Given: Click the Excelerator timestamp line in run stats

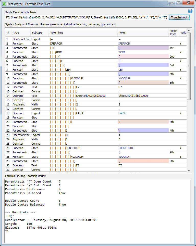Looking at the screenshot, I should (51, 220).
